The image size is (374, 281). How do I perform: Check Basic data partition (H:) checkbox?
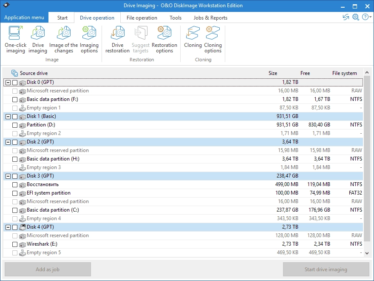point(15,159)
